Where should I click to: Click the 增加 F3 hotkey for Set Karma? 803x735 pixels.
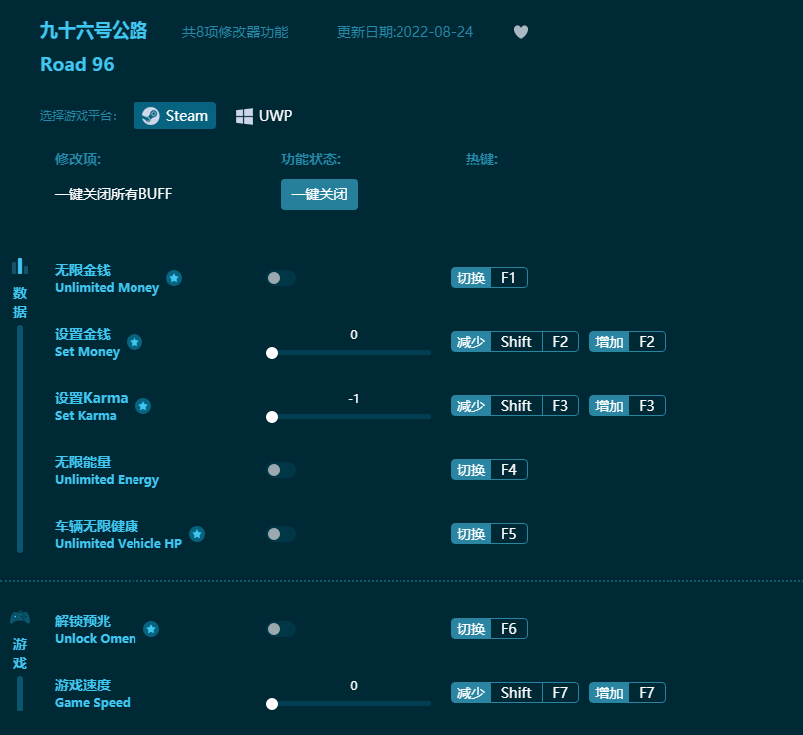tap(627, 406)
